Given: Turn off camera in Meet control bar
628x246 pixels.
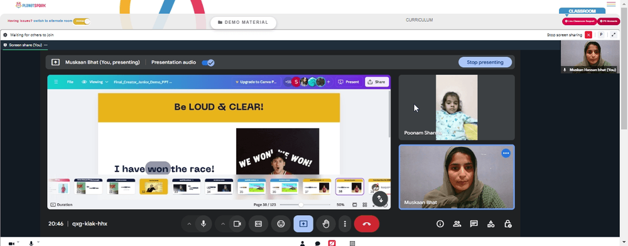Looking at the screenshot, I should click(x=237, y=223).
